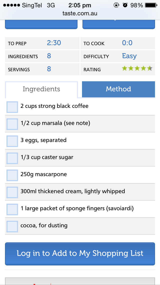
Task: Select the Ingredients tab
Action: pos(41,89)
